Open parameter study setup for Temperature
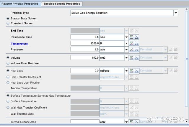 132,43
